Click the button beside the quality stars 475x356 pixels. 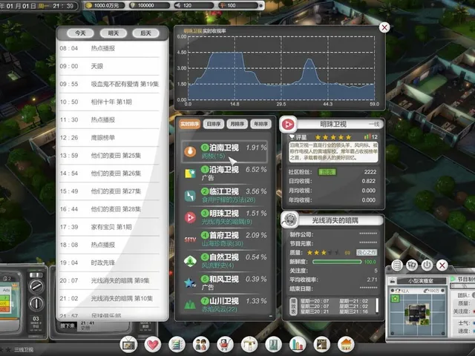[x=367, y=252]
